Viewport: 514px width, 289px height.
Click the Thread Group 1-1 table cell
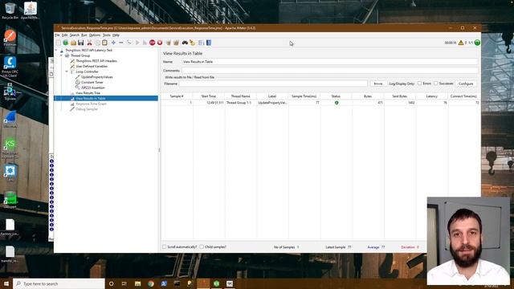pyautogui.click(x=241, y=103)
